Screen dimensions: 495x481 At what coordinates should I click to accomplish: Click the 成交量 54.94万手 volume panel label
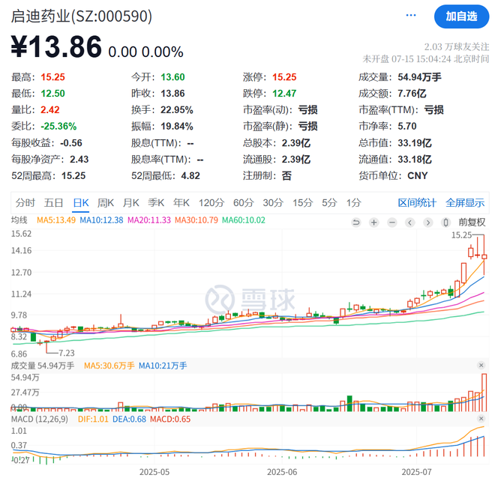click(43, 366)
